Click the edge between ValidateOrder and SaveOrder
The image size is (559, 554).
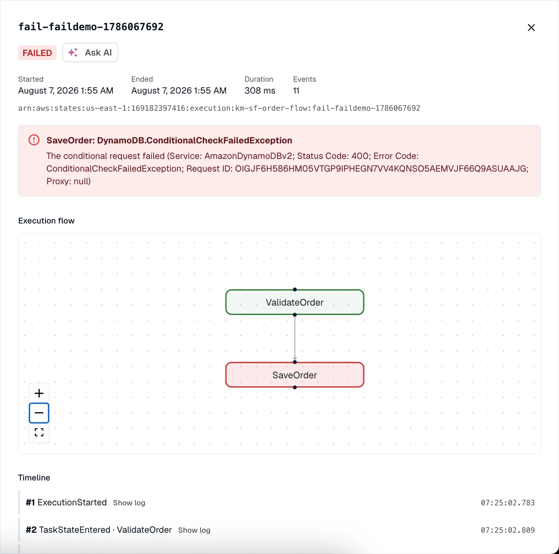pyautogui.click(x=295, y=338)
